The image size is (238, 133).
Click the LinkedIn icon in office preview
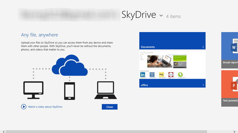coord(142,75)
